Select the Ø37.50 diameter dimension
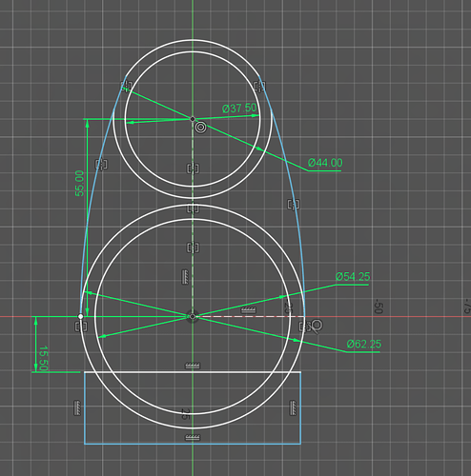 [239, 109]
